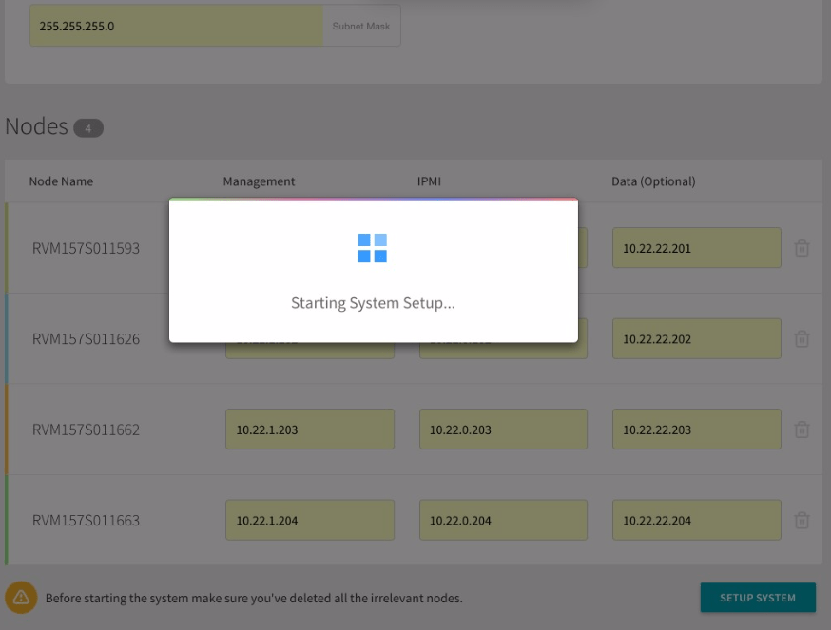The width and height of the screenshot is (831, 630).
Task: Delete node RVM157S011626 using its trash icon
Action: click(x=802, y=338)
